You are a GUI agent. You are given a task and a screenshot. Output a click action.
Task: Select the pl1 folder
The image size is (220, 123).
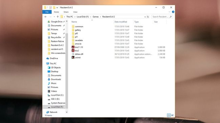(x=76, y=37)
